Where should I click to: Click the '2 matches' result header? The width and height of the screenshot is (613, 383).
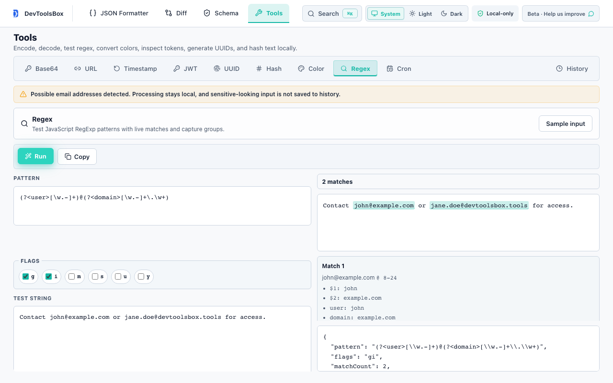pos(458,181)
